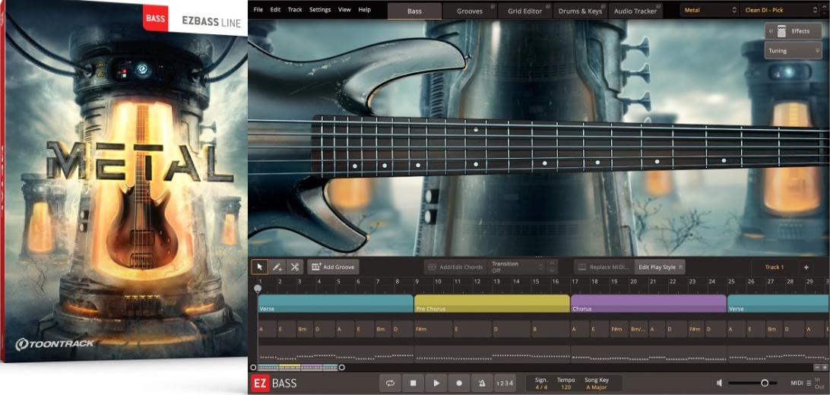Viewport: 830px width, 395px height.
Task: Click the Record button
Action: tap(459, 383)
